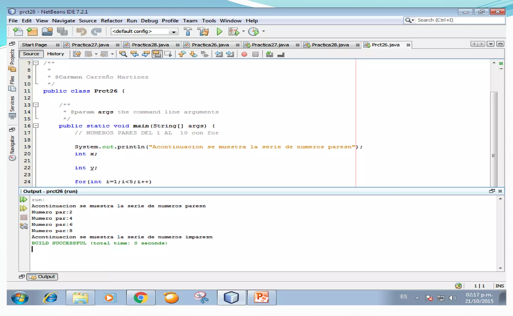513x316 pixels.
Task: Click the New Project toolbar icon
Action: 32,32
